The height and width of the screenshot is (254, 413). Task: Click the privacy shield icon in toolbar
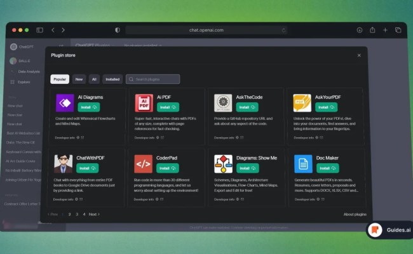[118, 30]
